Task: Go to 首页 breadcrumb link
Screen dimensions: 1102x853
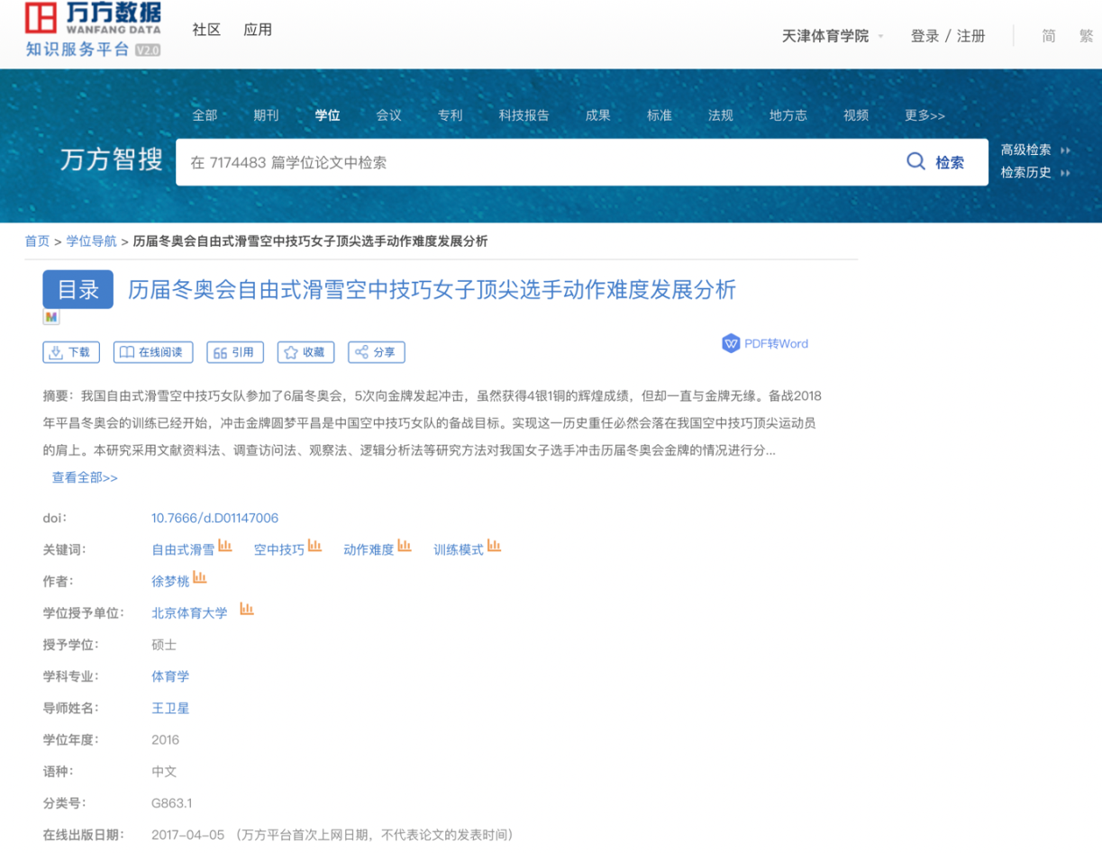Action: point(37,241)
